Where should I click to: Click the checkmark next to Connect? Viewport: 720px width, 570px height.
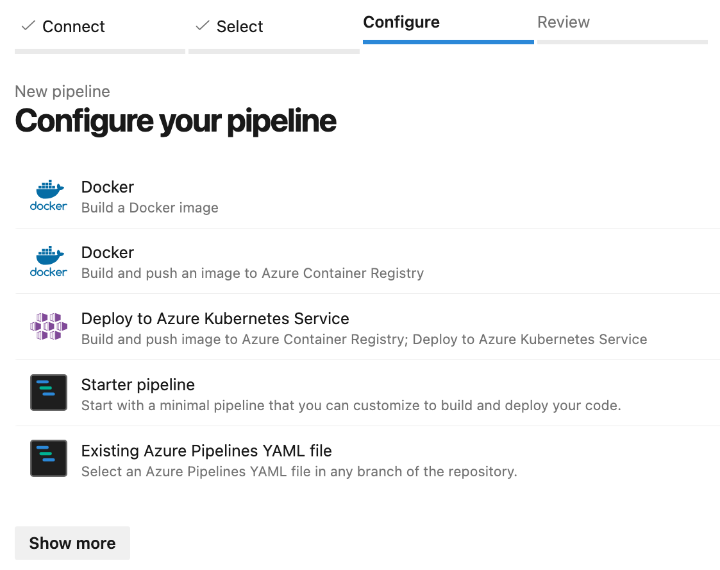tap(28, 26)
